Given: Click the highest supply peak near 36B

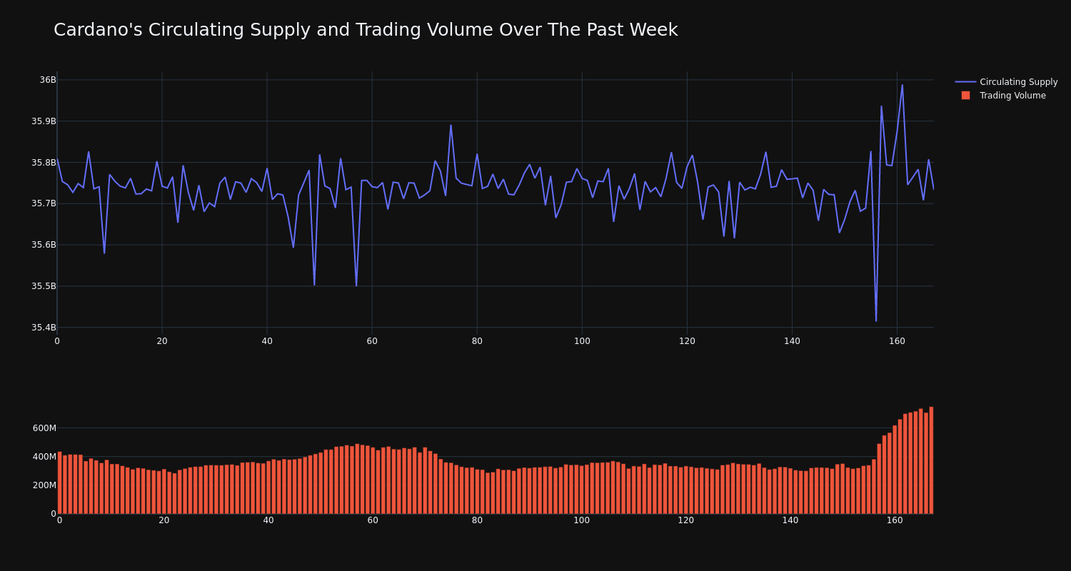Looking at the screenshot, I should click(902, 85).
